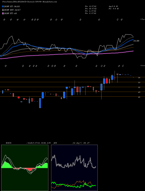The image size is (145, 191).
Task: Click the white DOW MT legend swatch
Action: coord(3,10)
